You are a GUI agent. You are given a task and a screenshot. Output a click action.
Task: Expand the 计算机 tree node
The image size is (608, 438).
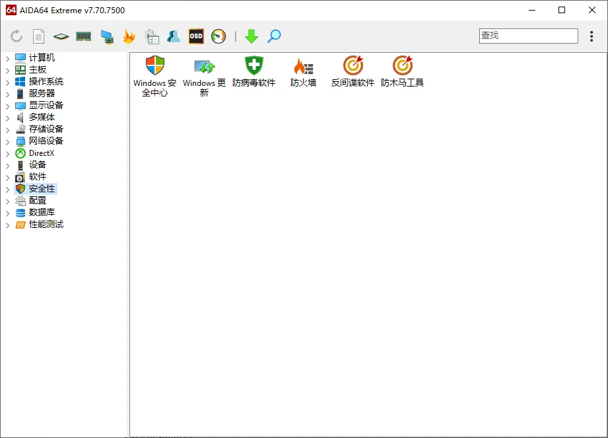point(8,58)
